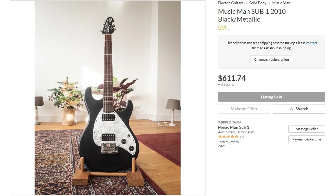
Task: Click the chevron after Electric Guitars breadcrumb
Action: coord(246,3)
